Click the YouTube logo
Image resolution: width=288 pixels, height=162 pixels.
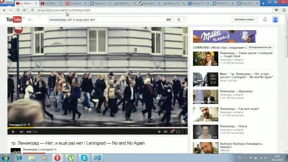14,19
